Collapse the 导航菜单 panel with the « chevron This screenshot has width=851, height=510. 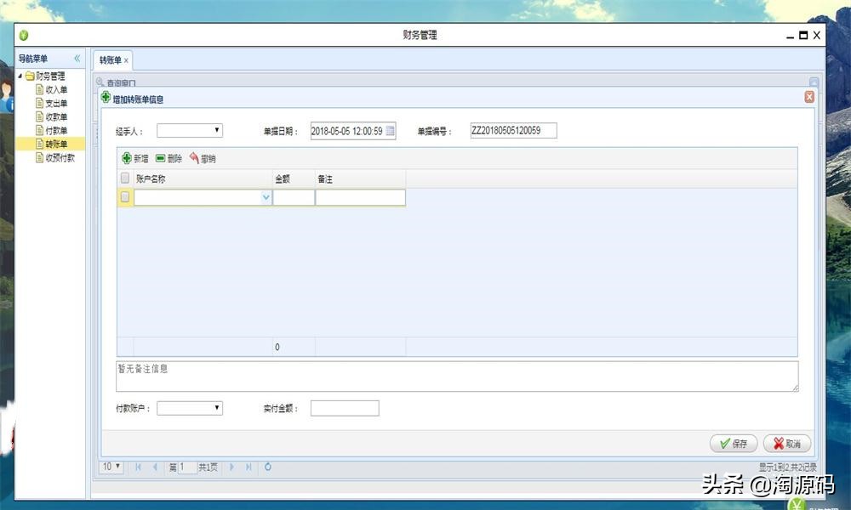pos(77,58)
